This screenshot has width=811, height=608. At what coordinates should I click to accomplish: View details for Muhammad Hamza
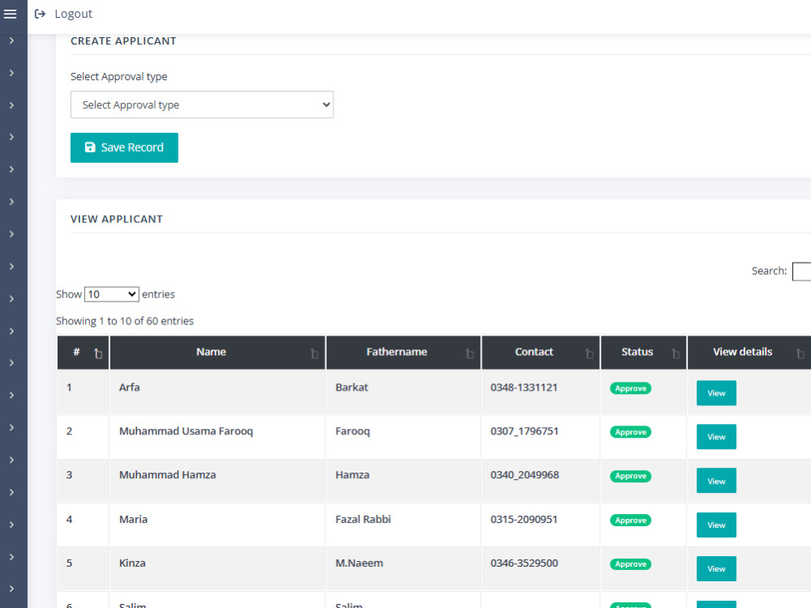pos(716,481)
